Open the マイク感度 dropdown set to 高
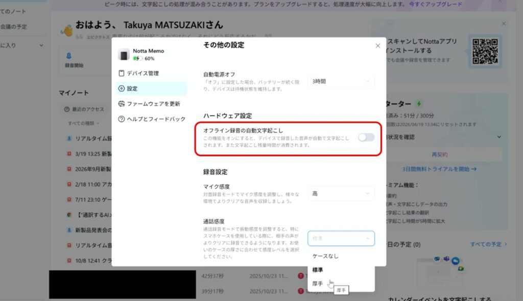This screenshot has height=301, width=523. click(341, 194)
